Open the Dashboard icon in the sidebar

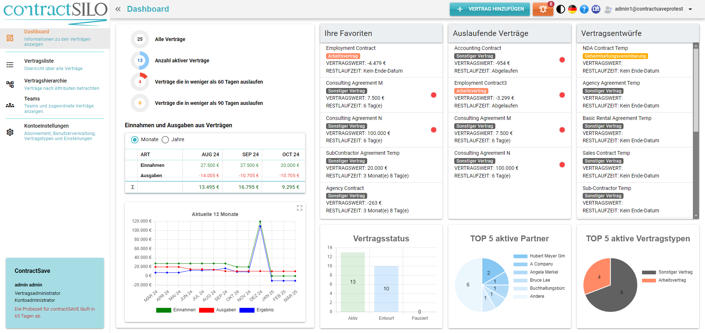(x=10, y=38)
